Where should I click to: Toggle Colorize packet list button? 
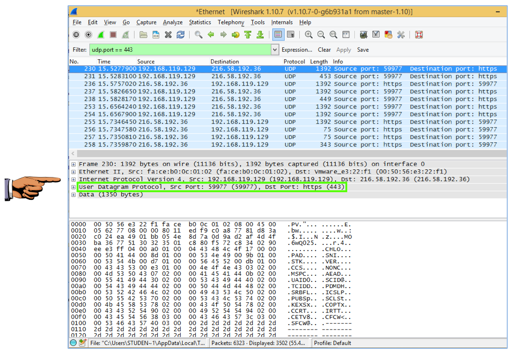[278, 35]
